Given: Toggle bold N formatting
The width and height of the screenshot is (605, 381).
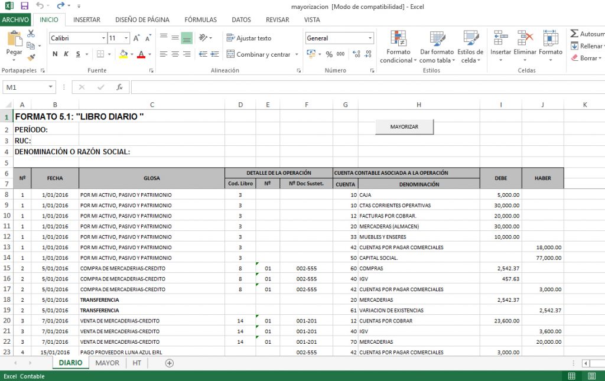Looking at the screenshot, I should (x=55, y=54).
